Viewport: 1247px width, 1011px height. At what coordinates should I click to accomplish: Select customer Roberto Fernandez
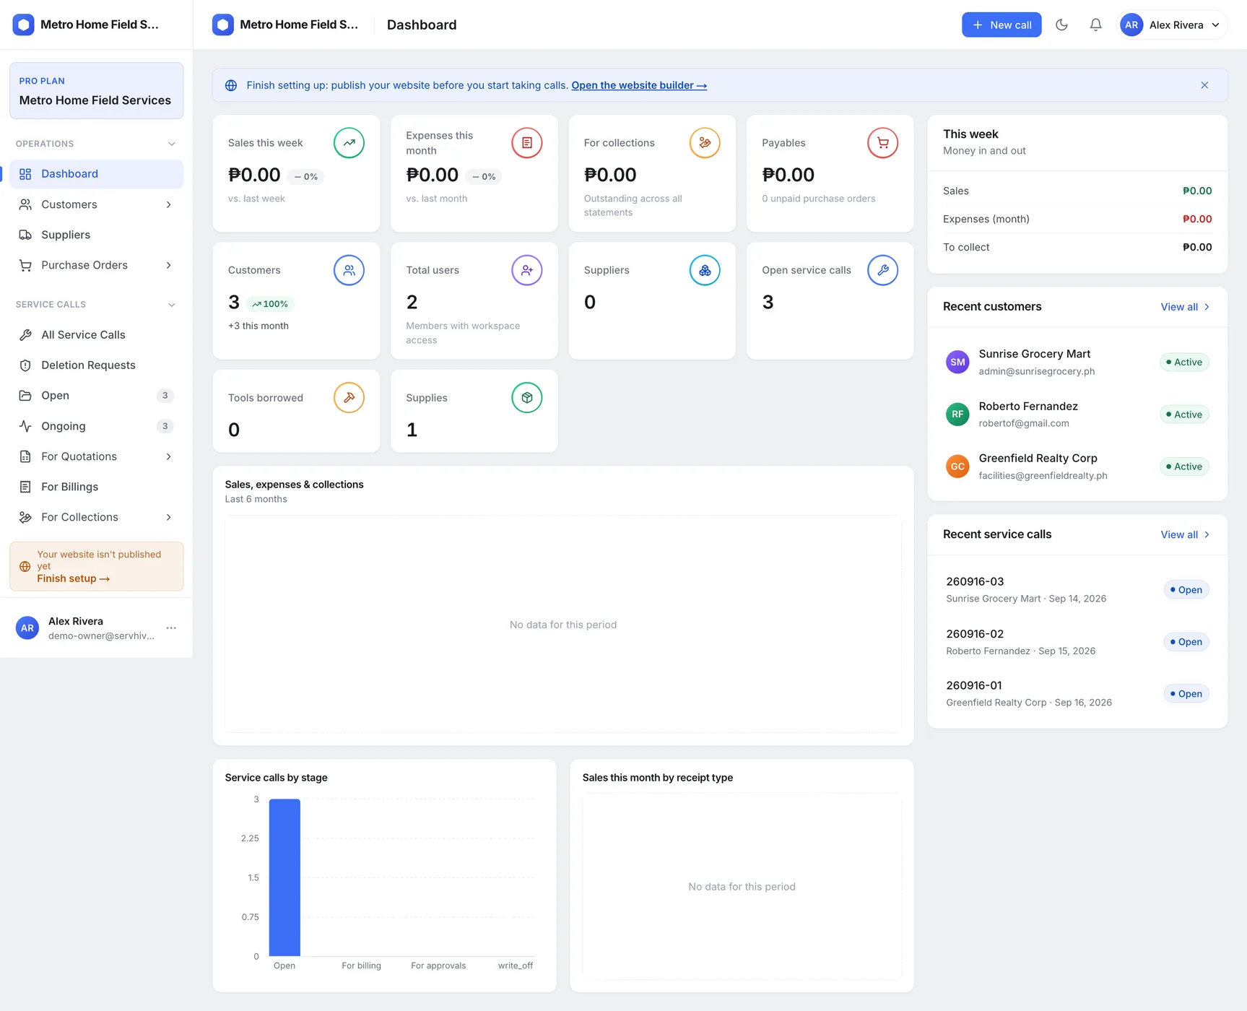(1077, 414)
